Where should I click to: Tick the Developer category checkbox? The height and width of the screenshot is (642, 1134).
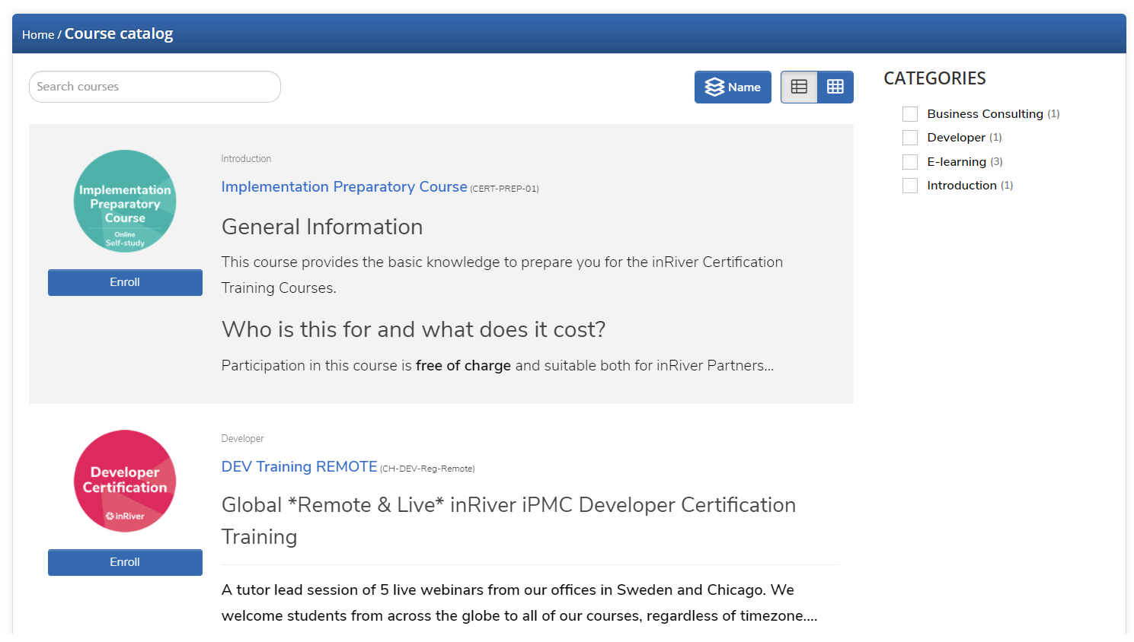pyautogui.click(x=910, y=138)
